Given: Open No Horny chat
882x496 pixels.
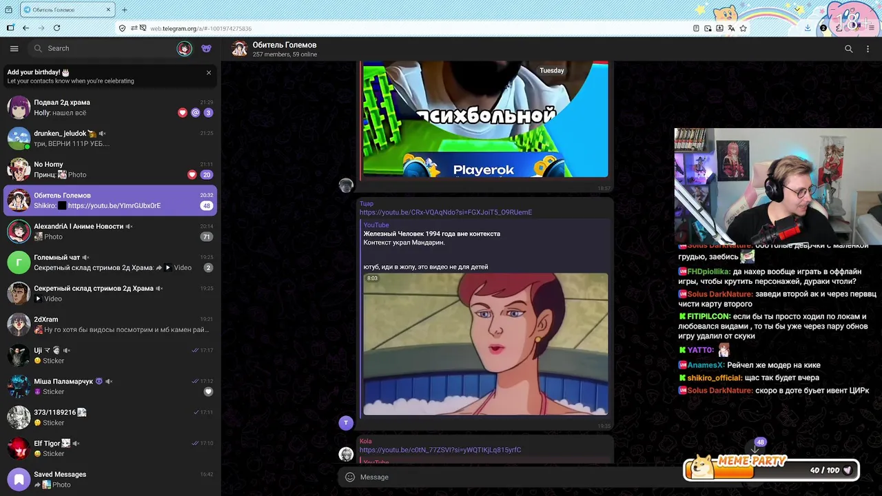Looking at the screenshot, I should click(110, 169).
